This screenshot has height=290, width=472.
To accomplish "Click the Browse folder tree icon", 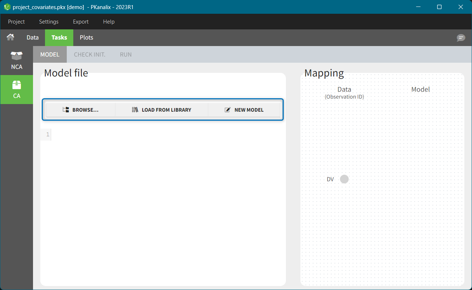I will coord(66,110).
